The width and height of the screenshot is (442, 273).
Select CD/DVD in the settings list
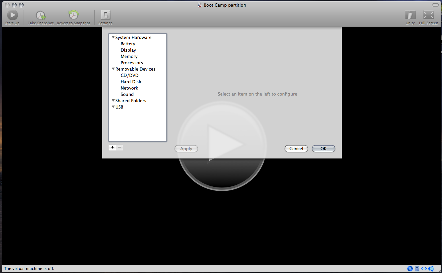(130, 76)
